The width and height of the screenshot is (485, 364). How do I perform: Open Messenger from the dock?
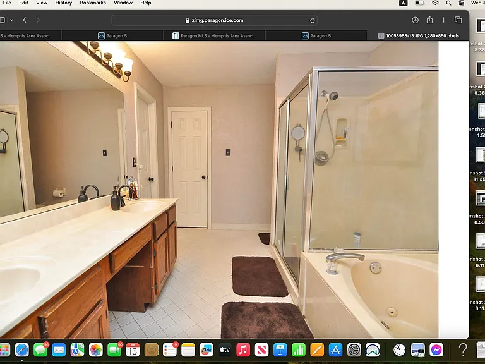(x=436, y=350)
